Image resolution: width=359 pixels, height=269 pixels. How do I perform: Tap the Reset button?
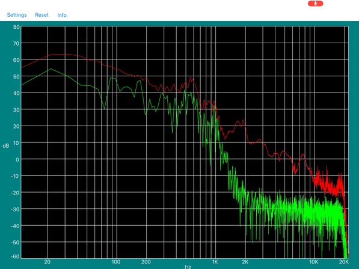pyautogui.click(x=41, y=15)
